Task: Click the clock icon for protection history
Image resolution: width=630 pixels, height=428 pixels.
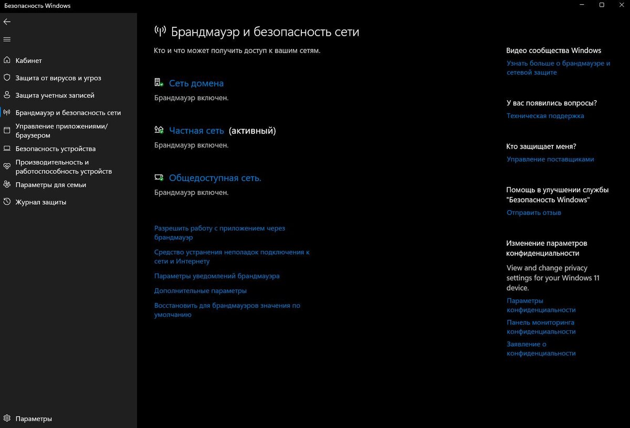Action: (7, 202)
